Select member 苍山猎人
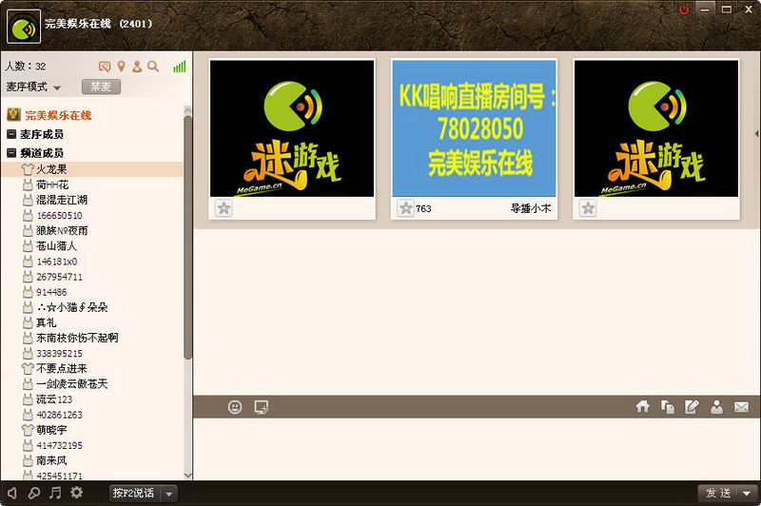The width and height of the screenshot is (761, 506). tap(92, 246)
